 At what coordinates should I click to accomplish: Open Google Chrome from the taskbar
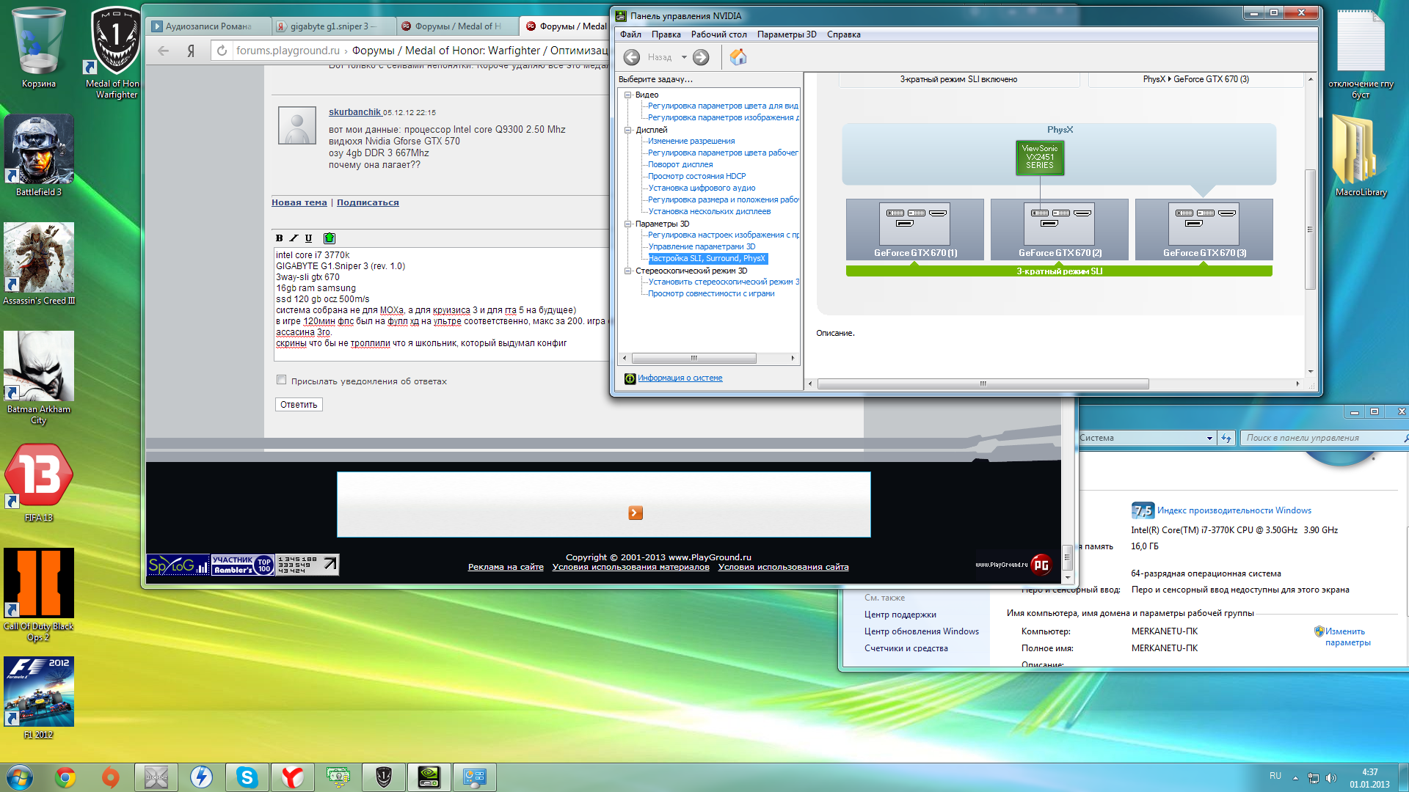pyautogui.click(x=65, y=777)
